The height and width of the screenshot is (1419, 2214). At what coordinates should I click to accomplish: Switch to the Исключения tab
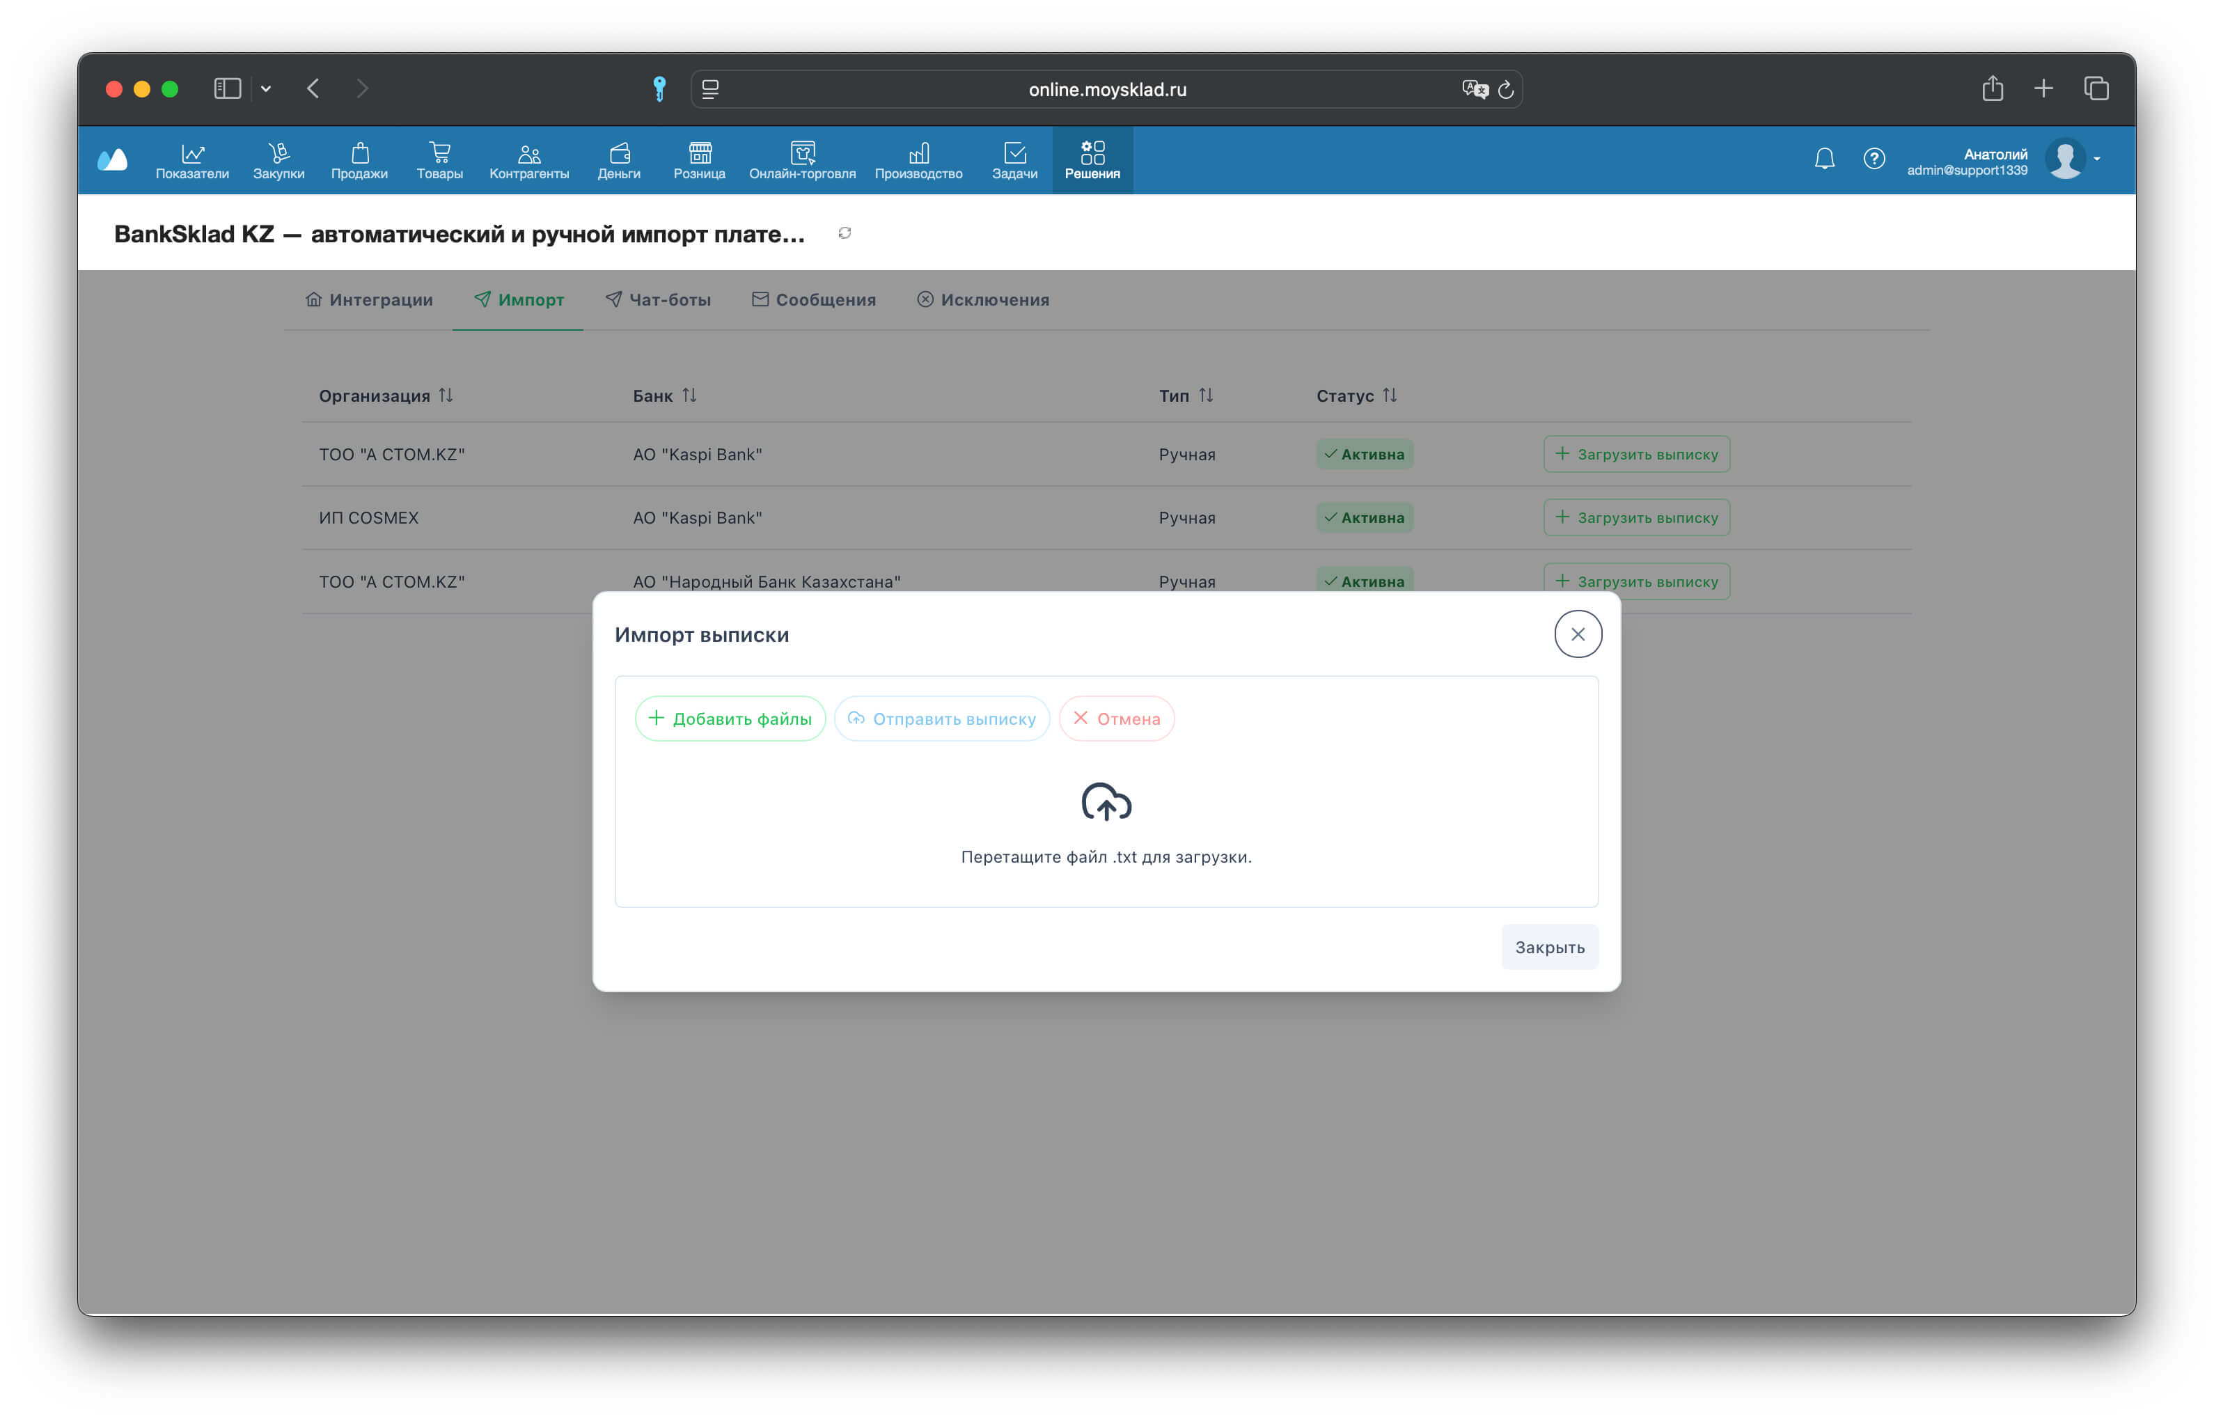[983, 299]
